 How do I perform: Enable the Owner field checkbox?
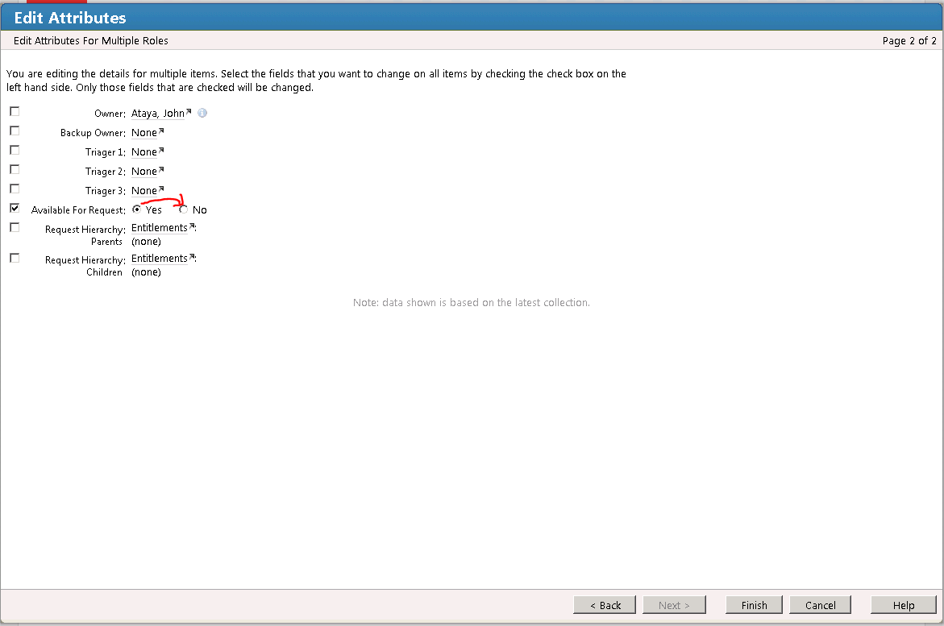15,111
